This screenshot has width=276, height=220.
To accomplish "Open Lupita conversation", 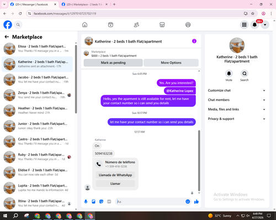I will point(37,188).
